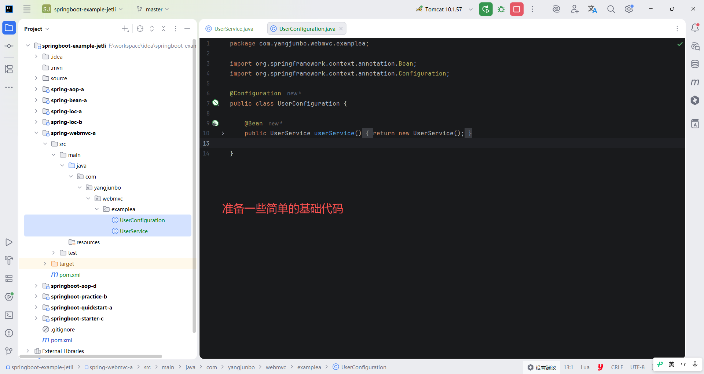Screen dimensions: 704x374
Task: Open run toolbar more actions menu
Action: click(532, 9)
